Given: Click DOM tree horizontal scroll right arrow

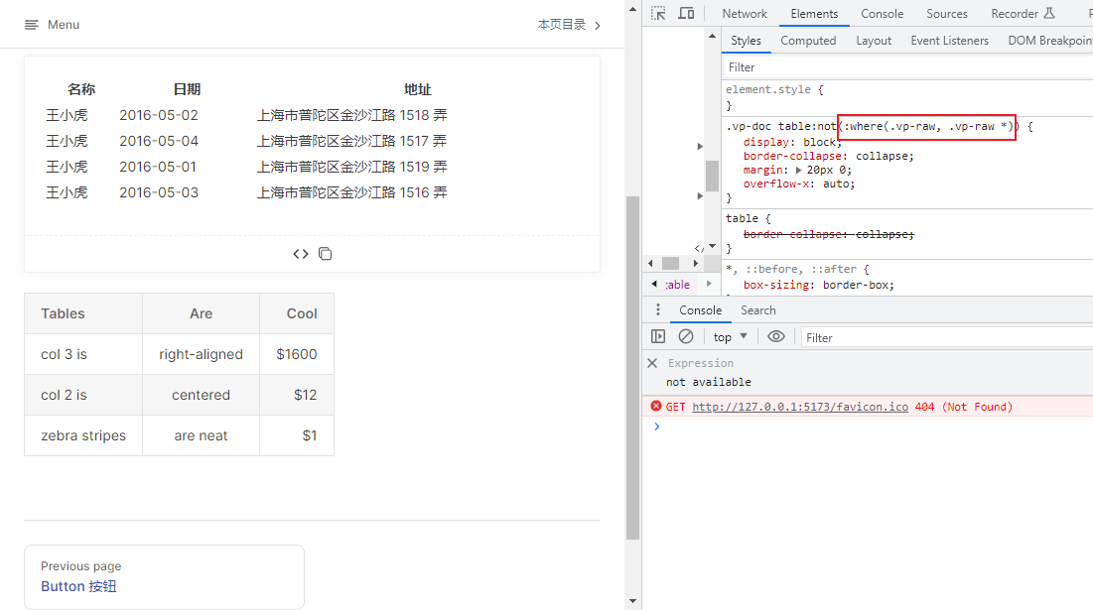Looking at the screenshot, I should pos(695,263).
